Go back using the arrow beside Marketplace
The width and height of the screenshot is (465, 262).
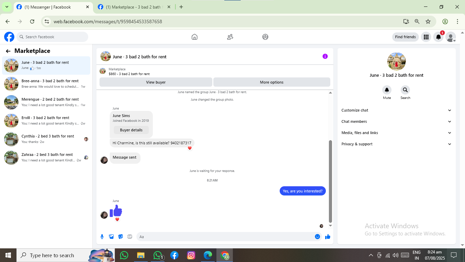tap(8, 51)
